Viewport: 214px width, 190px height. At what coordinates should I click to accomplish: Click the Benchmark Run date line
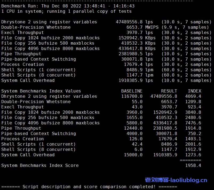(x=68, y=6)
